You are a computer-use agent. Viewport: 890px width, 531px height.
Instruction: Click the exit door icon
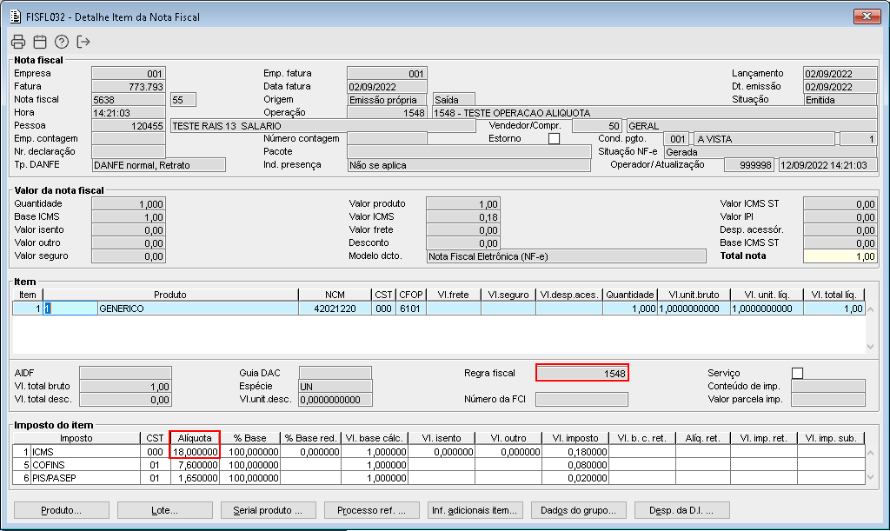click(83, 42)
